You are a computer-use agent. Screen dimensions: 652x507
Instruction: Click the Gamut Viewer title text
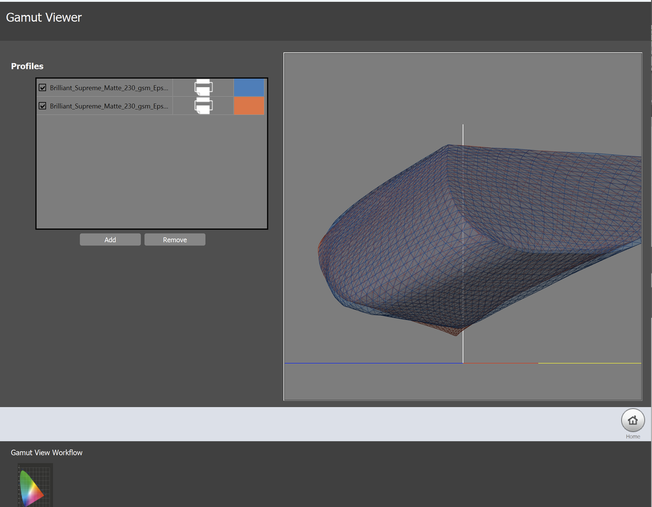tap(44, 17)
